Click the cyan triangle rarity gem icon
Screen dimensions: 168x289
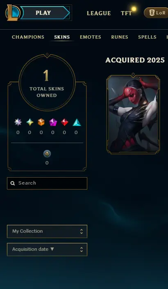77,122
